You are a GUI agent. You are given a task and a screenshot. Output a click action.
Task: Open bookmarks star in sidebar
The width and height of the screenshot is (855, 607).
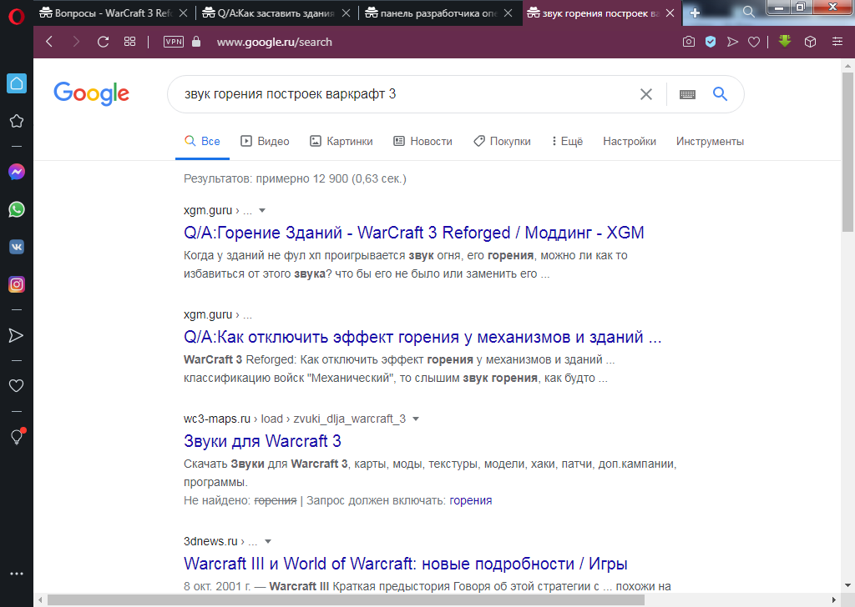pos(17,121)
